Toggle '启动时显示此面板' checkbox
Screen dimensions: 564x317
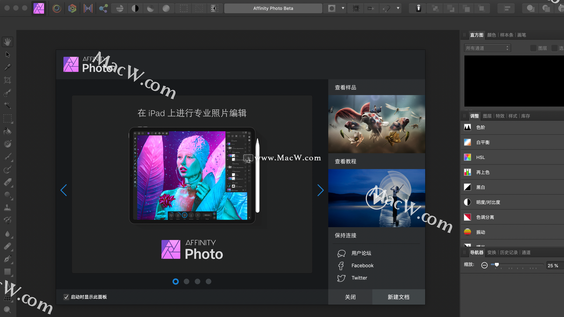(x=66, y=297)
